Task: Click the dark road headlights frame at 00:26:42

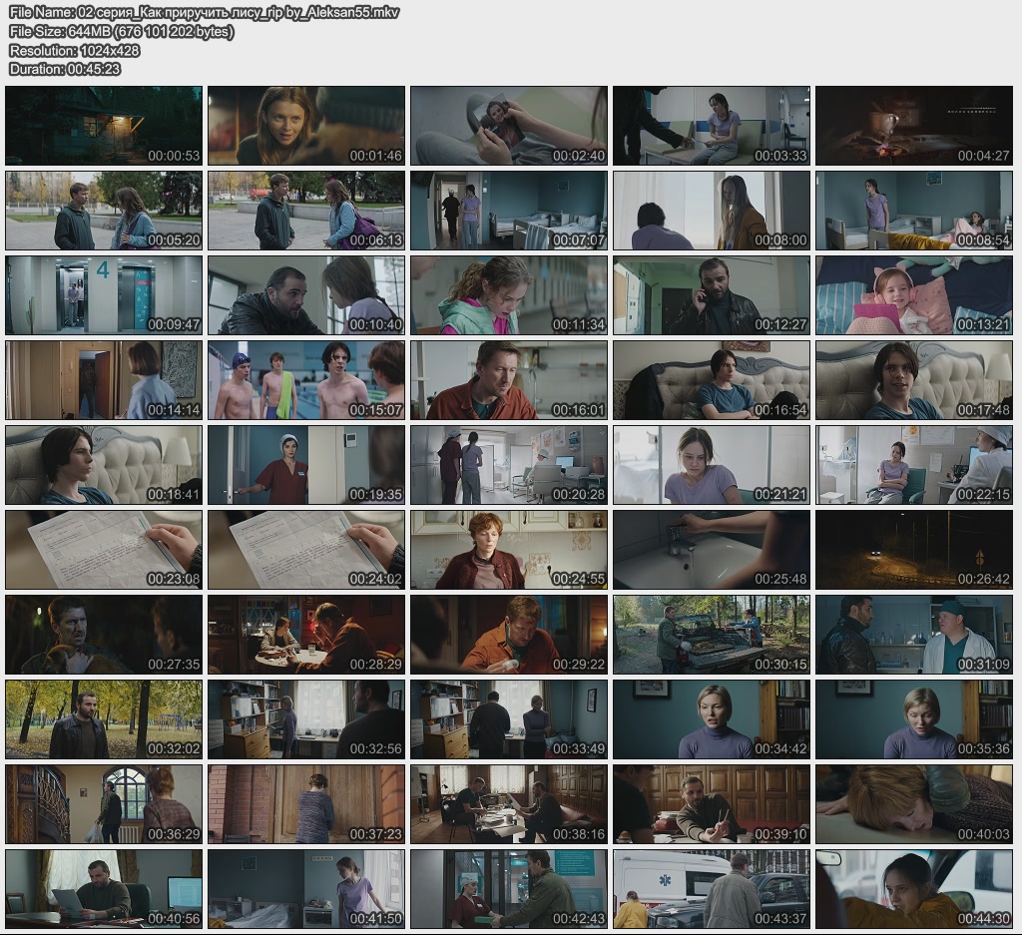Action: [913, 550]
